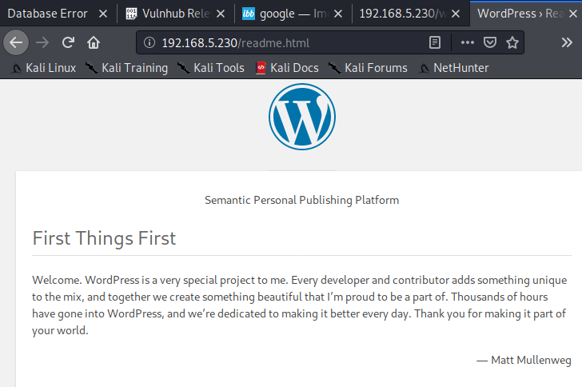This screenshot has height=387, width=582.
Task: Close the WordPress Readme tab
Action: 573,14
